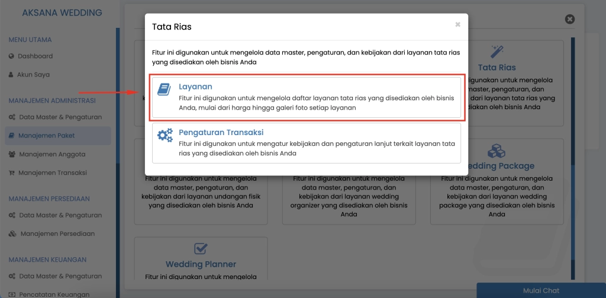
Task: Open Manajemen Anggota in the sidebar
Action: tap(52, 155)
